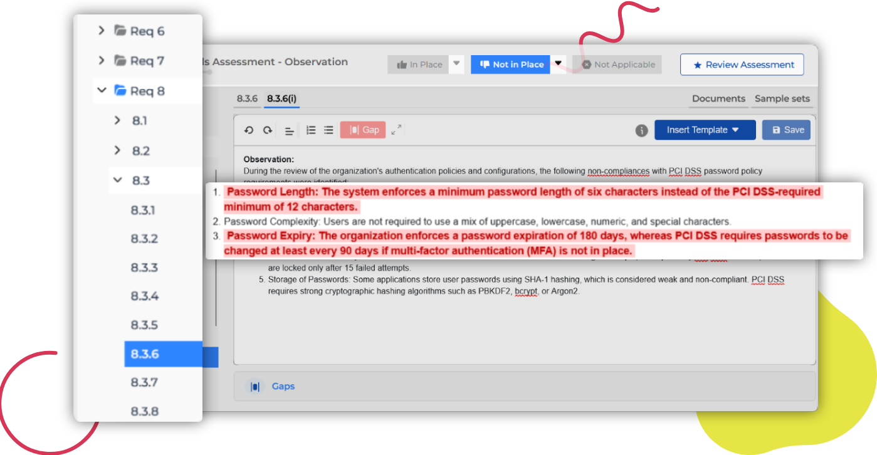Open the In Place dropdown arrow

coord(457,64)
